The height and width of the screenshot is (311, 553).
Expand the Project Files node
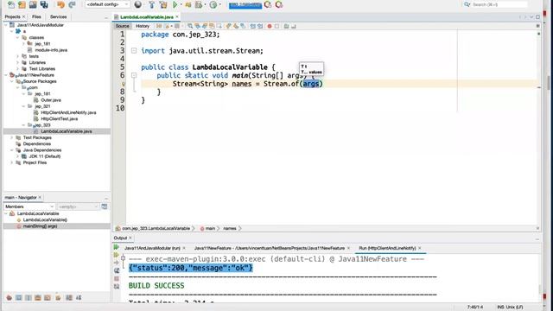[12, 162]
